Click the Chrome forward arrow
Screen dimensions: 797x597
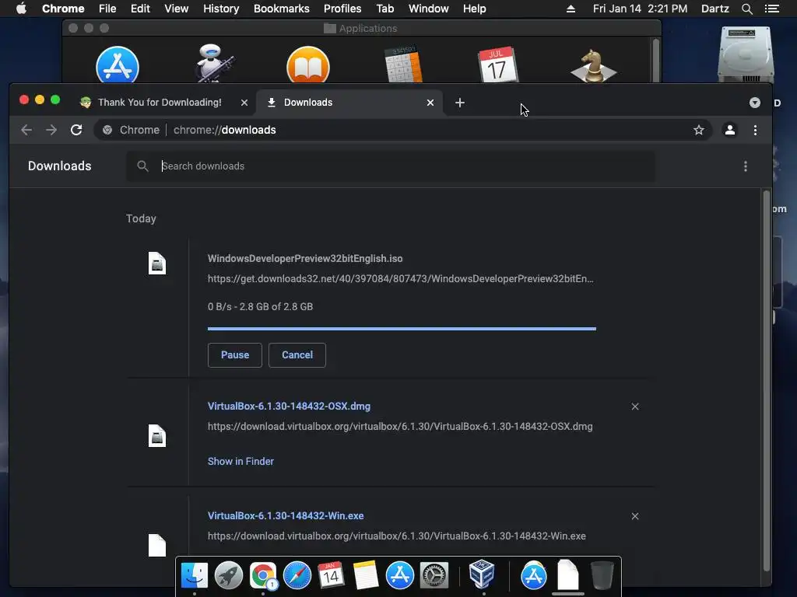[51, 130]
